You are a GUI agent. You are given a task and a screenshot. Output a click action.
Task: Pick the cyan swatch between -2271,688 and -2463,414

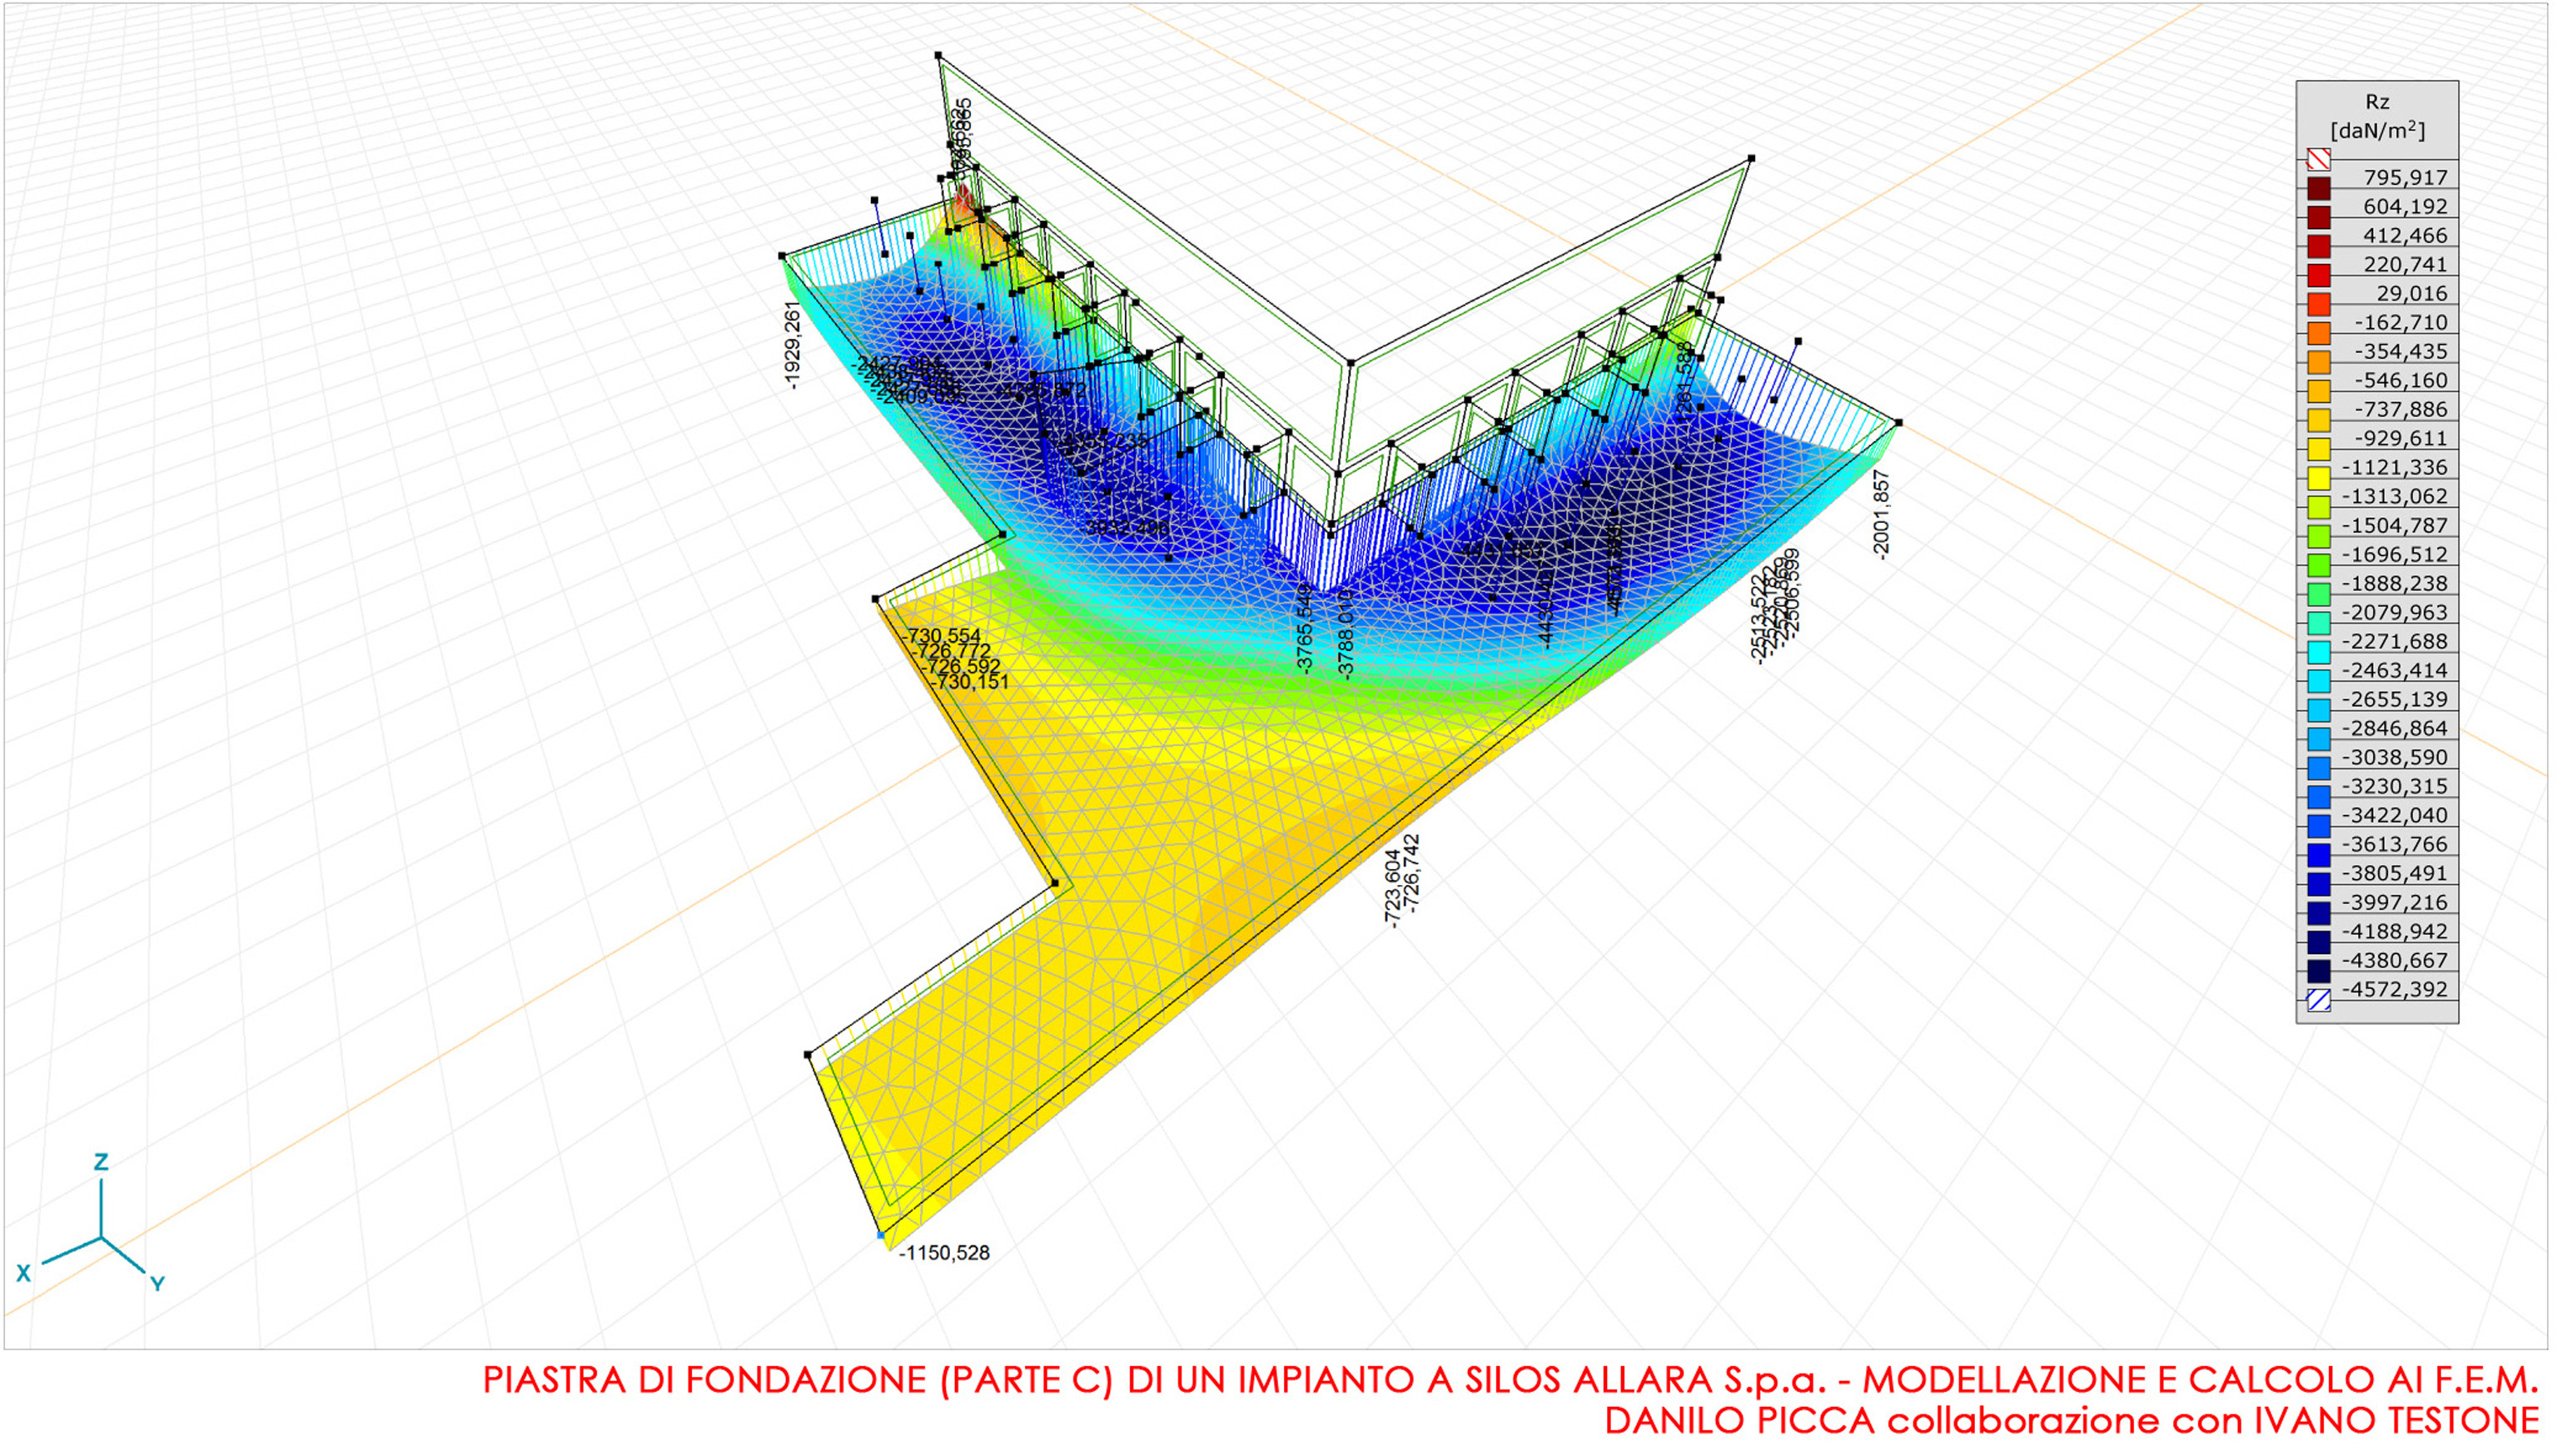point(2318,652)
